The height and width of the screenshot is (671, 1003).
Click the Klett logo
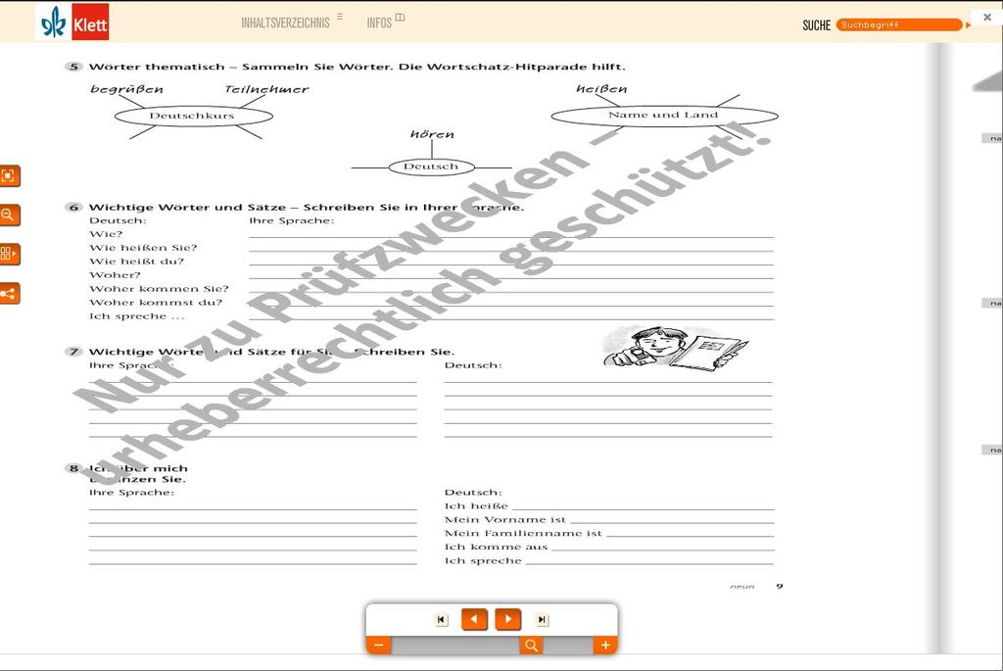pyautogui.click(x=72, y=23)
